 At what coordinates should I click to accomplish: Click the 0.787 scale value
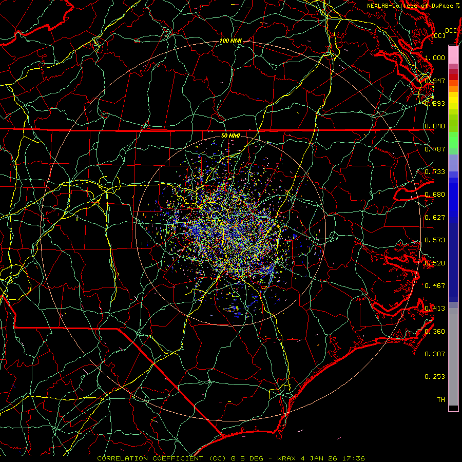click(x=435, y=149)
